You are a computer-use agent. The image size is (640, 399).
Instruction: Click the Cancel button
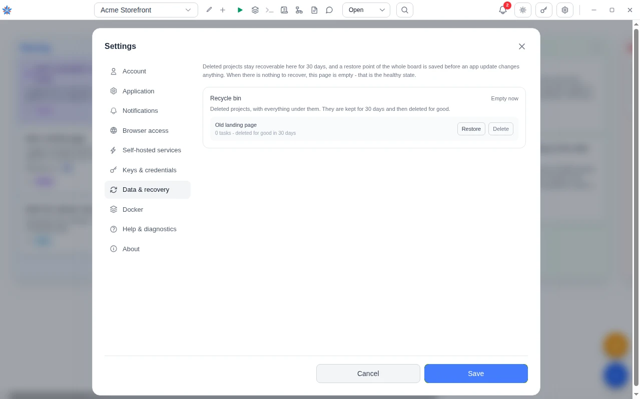[368, 374]
